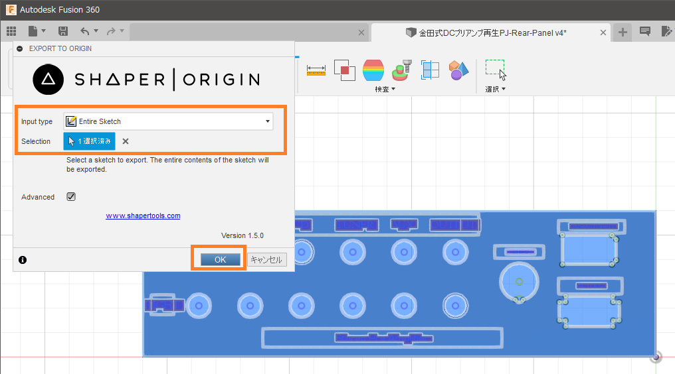The height and width of the screenshot is (374, 675).
Task: Select the insert fastener tool icon
Action: click(402, 70)
